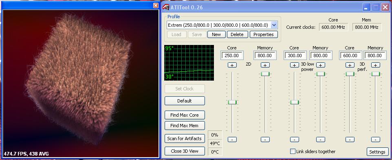The height and width of the screenshot is (160, 392).
Task: Click the FPS counter in 3D view
Action: coord(26,154)
